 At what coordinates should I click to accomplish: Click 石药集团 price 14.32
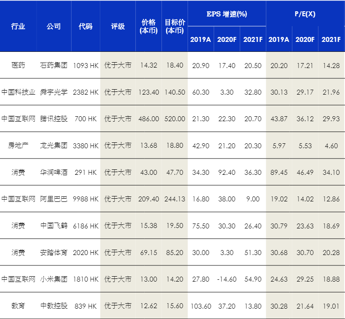tap(148, 65)
